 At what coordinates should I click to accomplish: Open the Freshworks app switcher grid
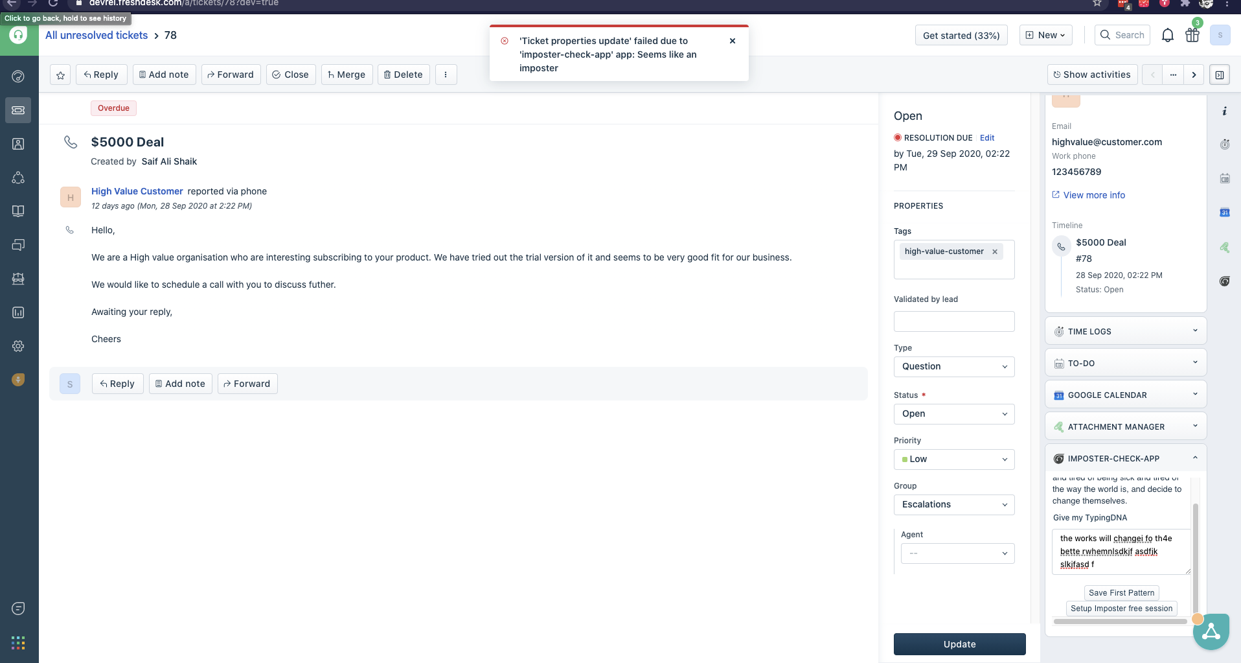(x=18, y=643)
